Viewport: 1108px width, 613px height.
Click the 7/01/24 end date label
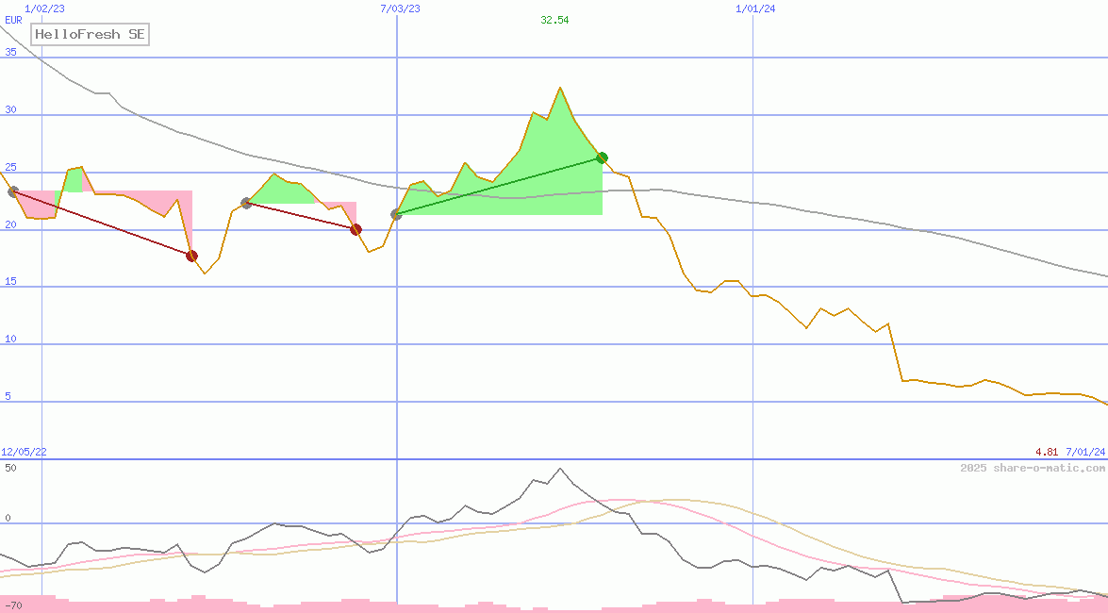tap(1085, 453)
